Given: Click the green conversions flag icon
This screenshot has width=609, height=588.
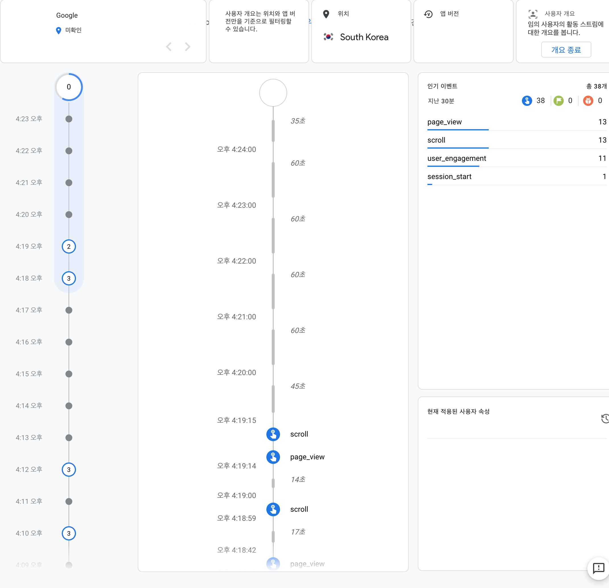Looking at the screenshot, I should click(x=558, y=101).
